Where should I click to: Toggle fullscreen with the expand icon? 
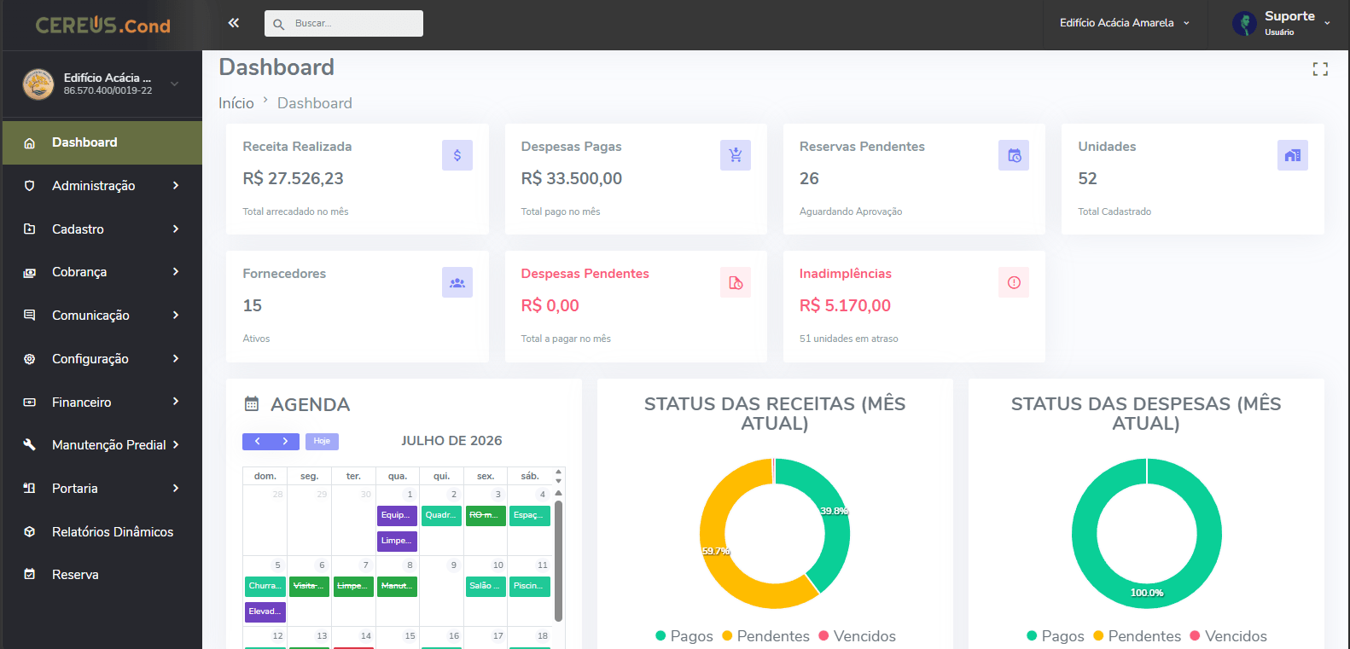point(1320,69)
